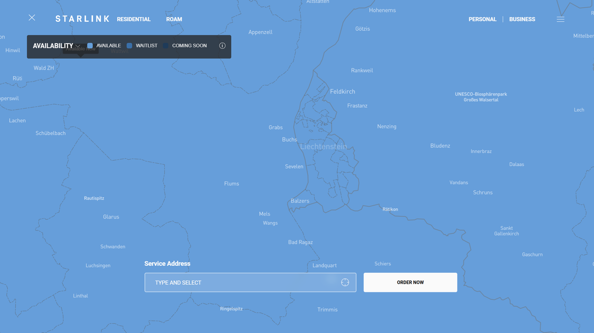Viewport: 594px width, 333px height.
Task: Click the Ringelspitz mountain label
Action: (231, 309)
